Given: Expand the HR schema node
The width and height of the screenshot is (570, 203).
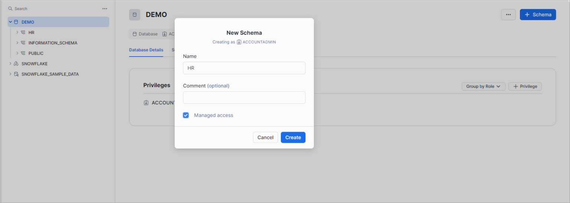Looking at the screenshot, I should 17,33.
